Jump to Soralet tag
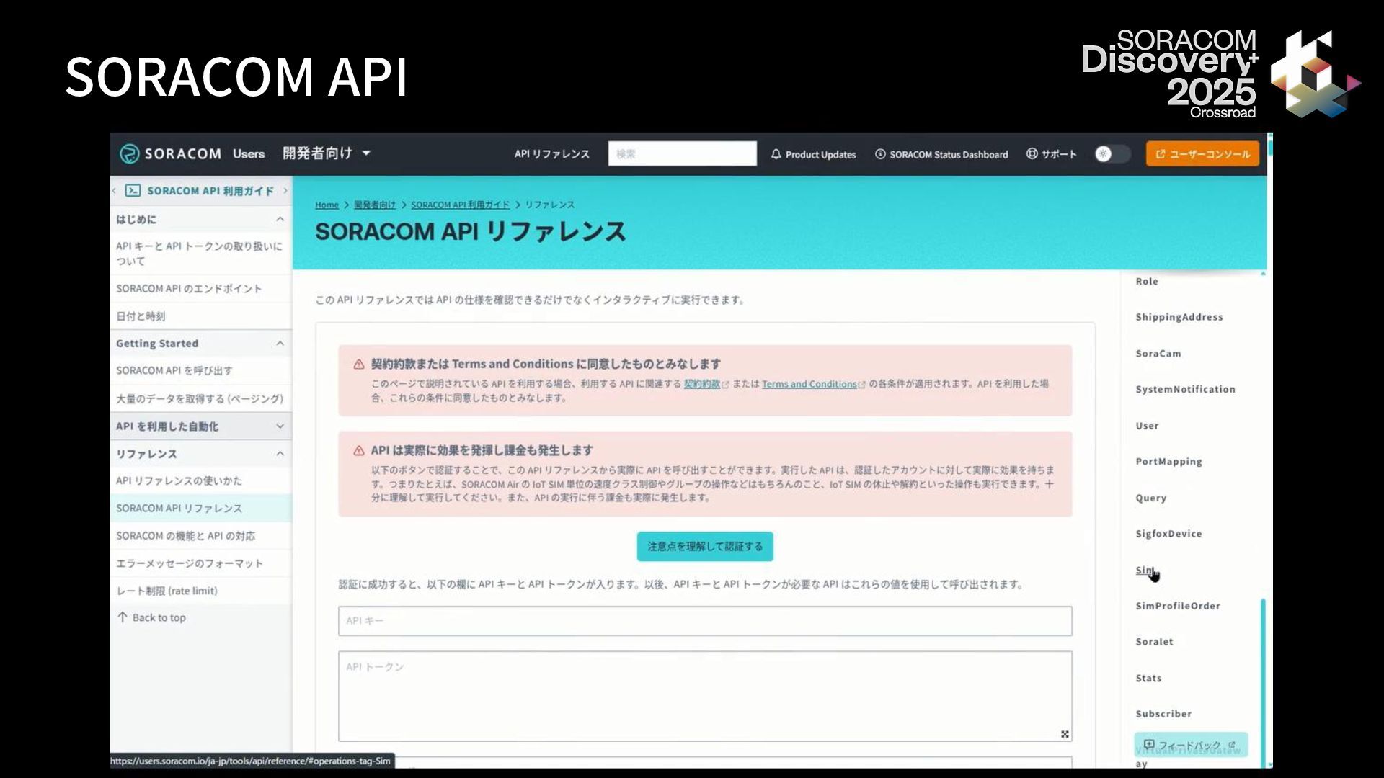 click(x=1154, y=642)
